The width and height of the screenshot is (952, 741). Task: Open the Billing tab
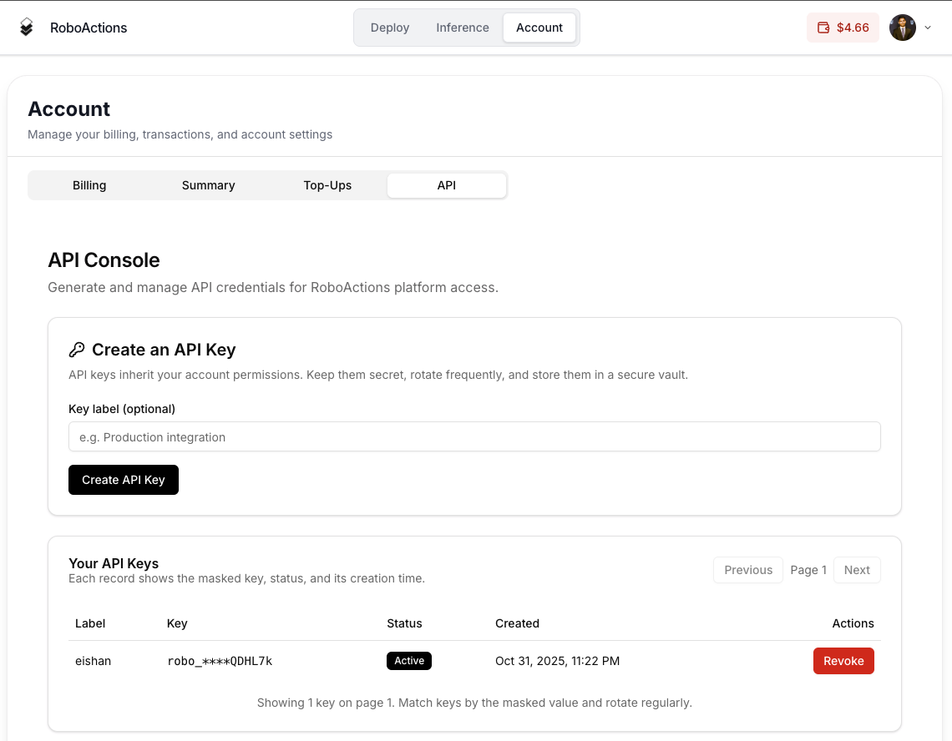(x=89, y=185)
